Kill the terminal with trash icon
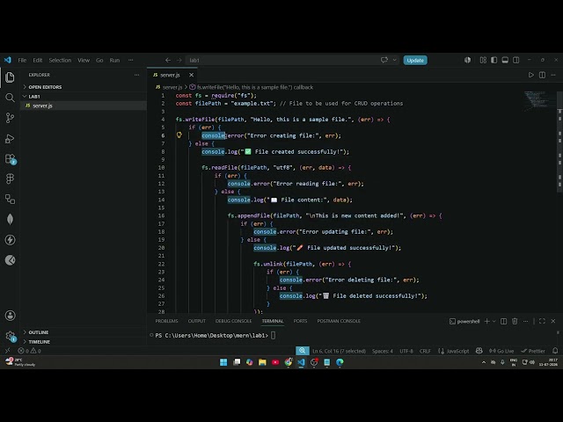The width and height of the screenshot is (563, 422). tap(515, 321)
